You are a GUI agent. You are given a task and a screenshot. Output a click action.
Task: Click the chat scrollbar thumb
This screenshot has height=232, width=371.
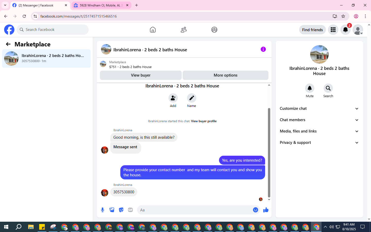[x=269, y=153]
